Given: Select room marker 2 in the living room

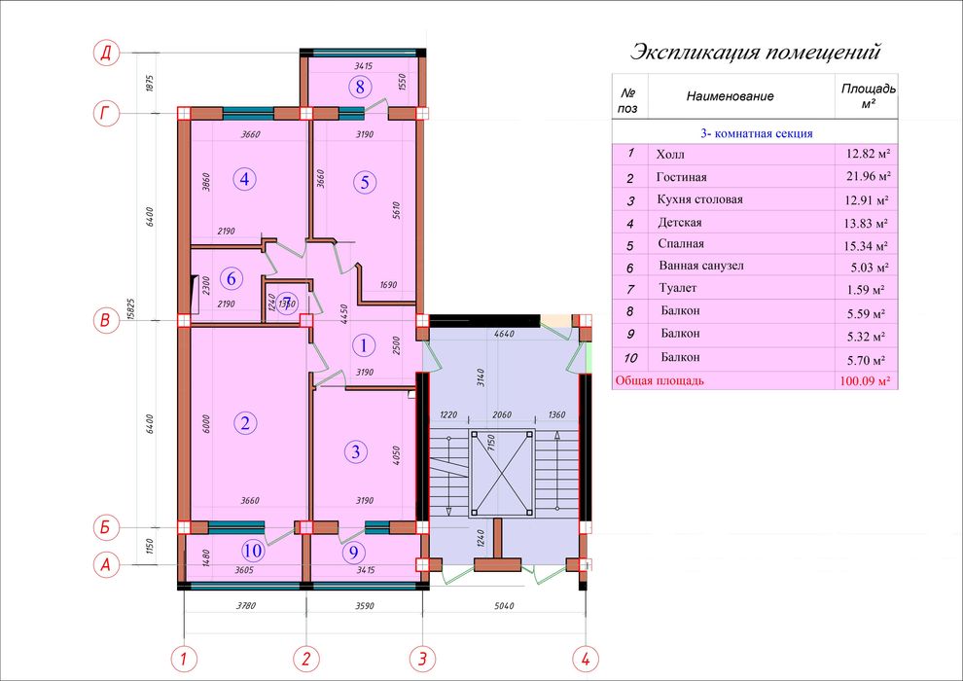Looking at the screenshot, I should pos(246,422).
